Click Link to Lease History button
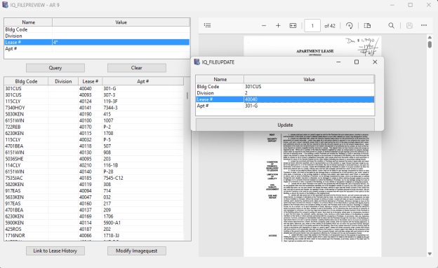Image resolution: width=438 pixels, height=268 pixels. pos(55,251)
